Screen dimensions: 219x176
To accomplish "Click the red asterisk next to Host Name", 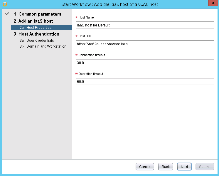I will tap(77, 17).
